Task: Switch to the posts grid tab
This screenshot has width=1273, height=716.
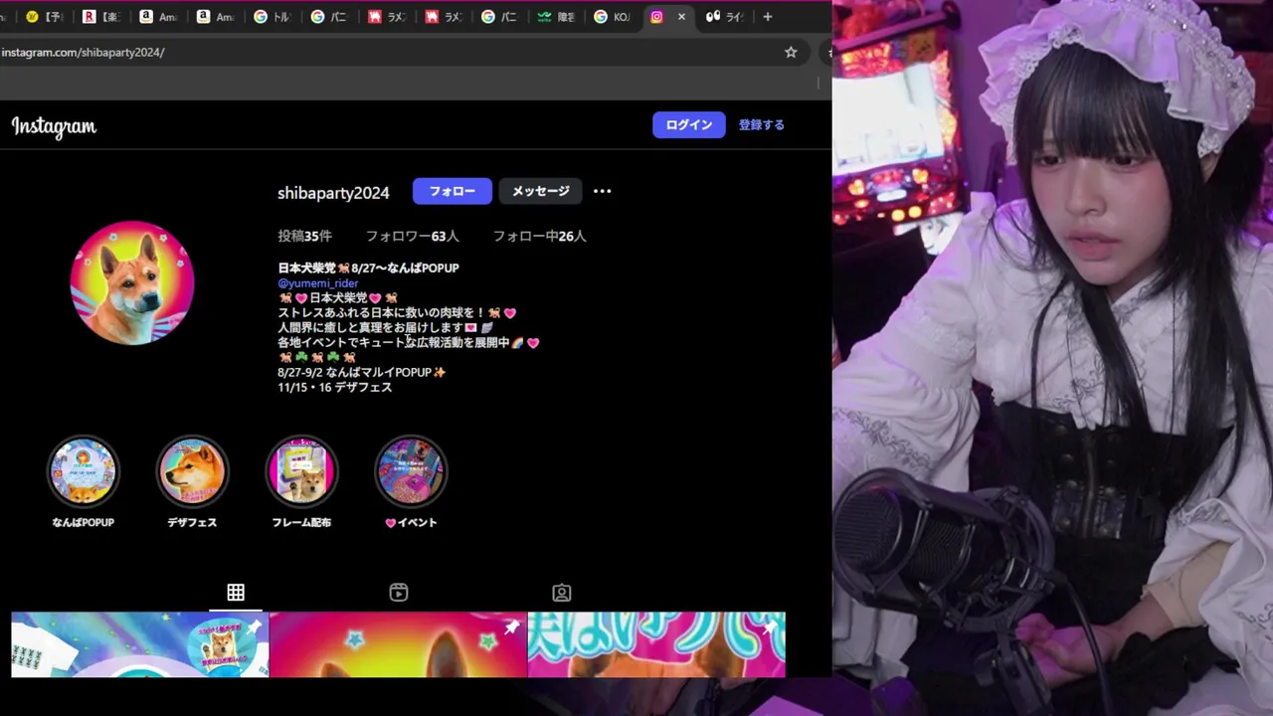Action: coord(236,593)
